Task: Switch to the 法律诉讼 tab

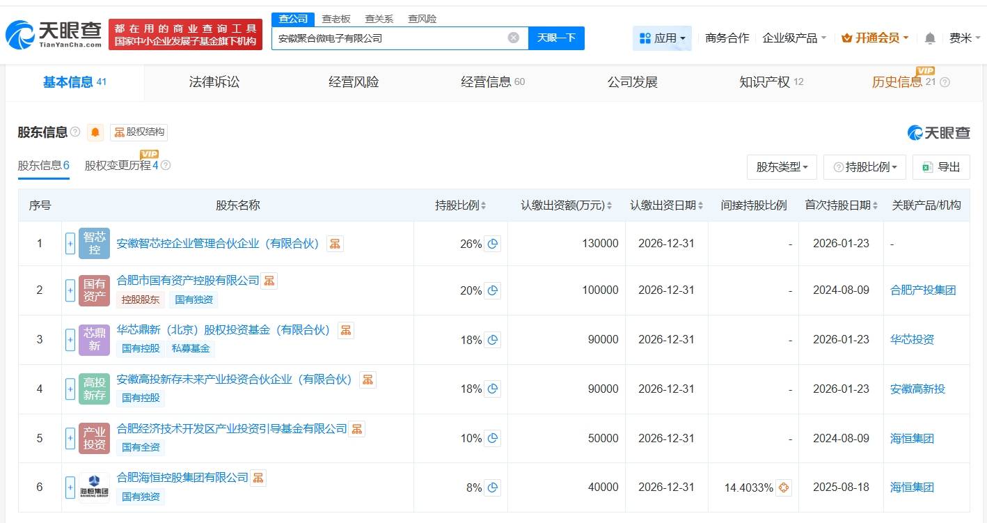Action: pos(214,82)
